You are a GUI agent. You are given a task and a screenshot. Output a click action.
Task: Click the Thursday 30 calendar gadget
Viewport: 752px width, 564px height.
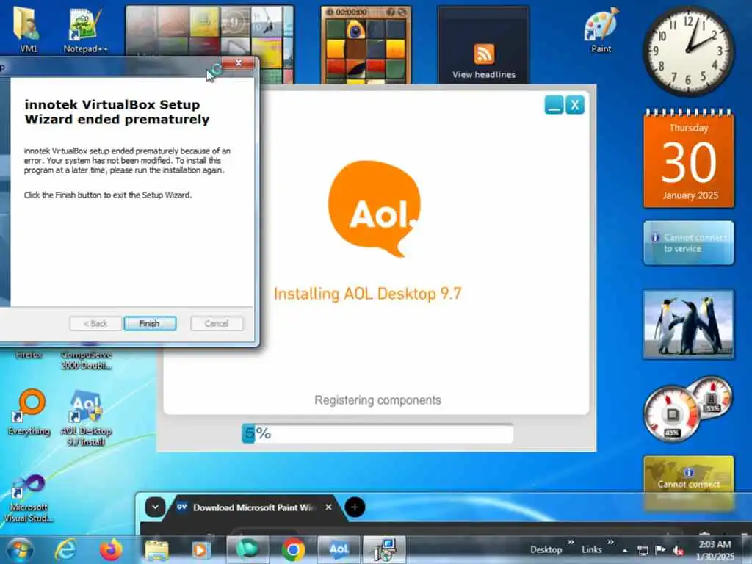point(689,159)
